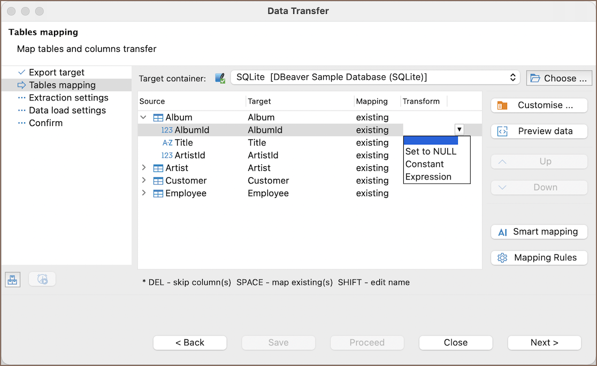Open the Target container combo box
This screenshot has width=597, height=366.
(x=375, y=77)
